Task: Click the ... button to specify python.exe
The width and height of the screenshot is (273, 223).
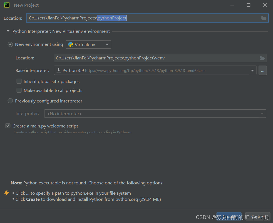Action: (262, 70)
